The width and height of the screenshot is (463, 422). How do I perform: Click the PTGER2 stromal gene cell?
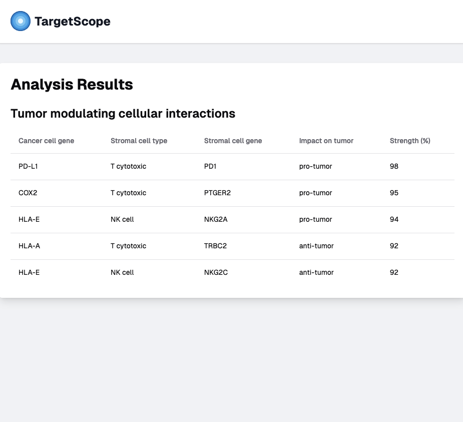pyautogui.click(x=217, y=193)
